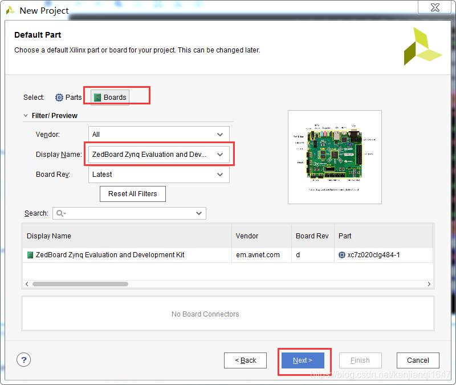Select the Parts option
456x385 pixels.
coord(68,97)
